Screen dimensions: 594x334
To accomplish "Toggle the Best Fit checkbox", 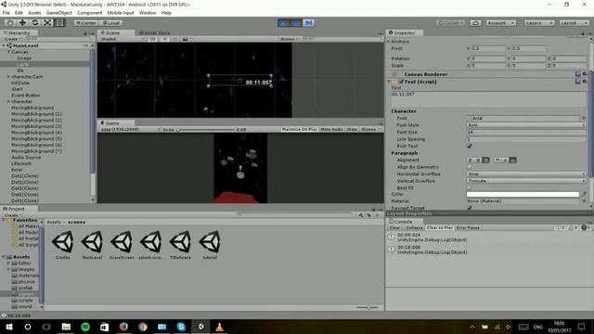I will point(470,187).
